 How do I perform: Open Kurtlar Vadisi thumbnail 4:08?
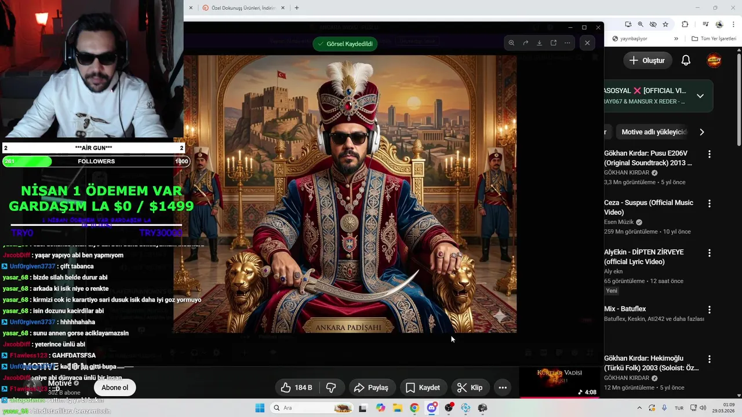click(x=559, y=382)
